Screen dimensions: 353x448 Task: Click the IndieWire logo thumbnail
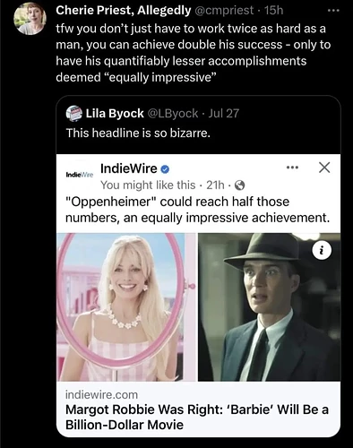click(79, 175)
